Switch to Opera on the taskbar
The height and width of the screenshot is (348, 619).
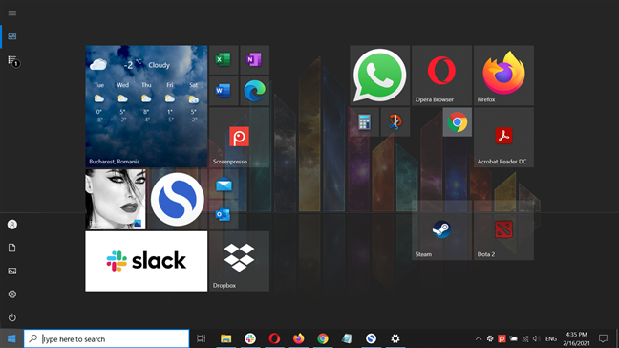274,338
